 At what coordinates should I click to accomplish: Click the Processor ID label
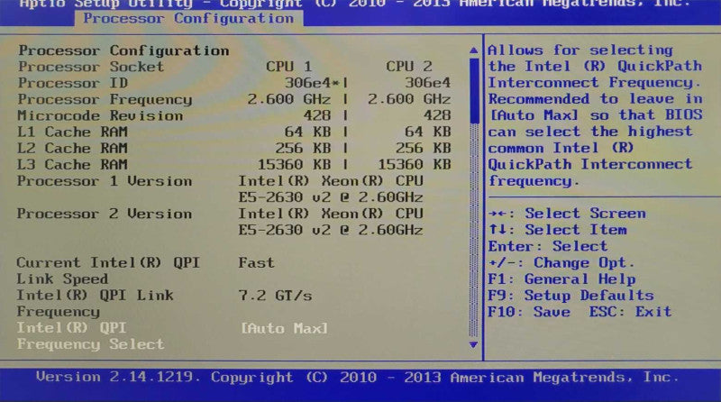(x=73, y=83)
